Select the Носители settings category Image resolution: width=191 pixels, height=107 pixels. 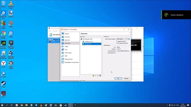(x=70, y=43)
